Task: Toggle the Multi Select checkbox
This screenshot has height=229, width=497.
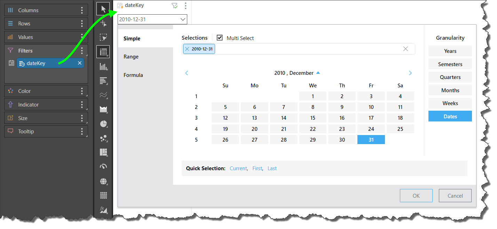Action: coord(220,38)
